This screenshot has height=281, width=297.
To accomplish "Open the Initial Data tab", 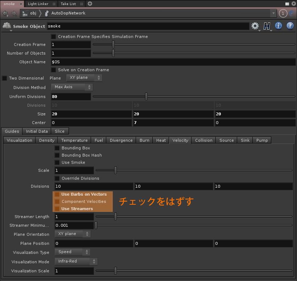I will point(37,131).
